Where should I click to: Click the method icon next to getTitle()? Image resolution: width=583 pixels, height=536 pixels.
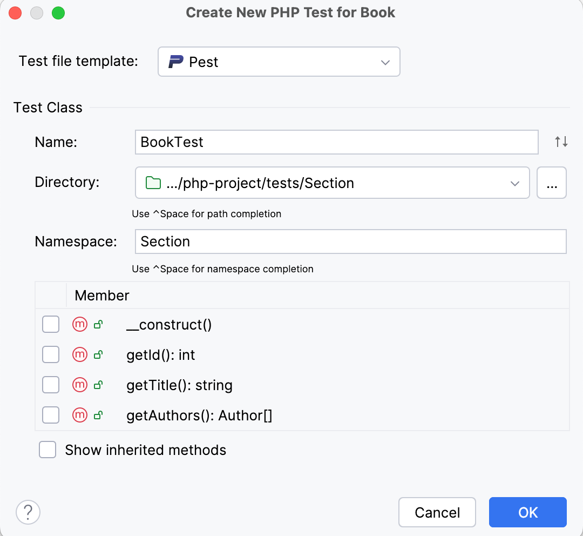click(x=79, y=385)
